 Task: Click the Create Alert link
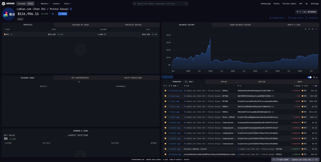click(x=278, y=18)
